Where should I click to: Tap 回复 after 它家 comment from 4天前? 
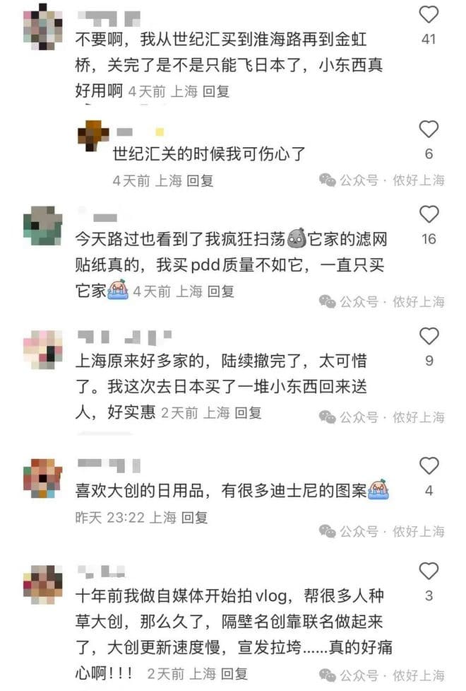220,291
